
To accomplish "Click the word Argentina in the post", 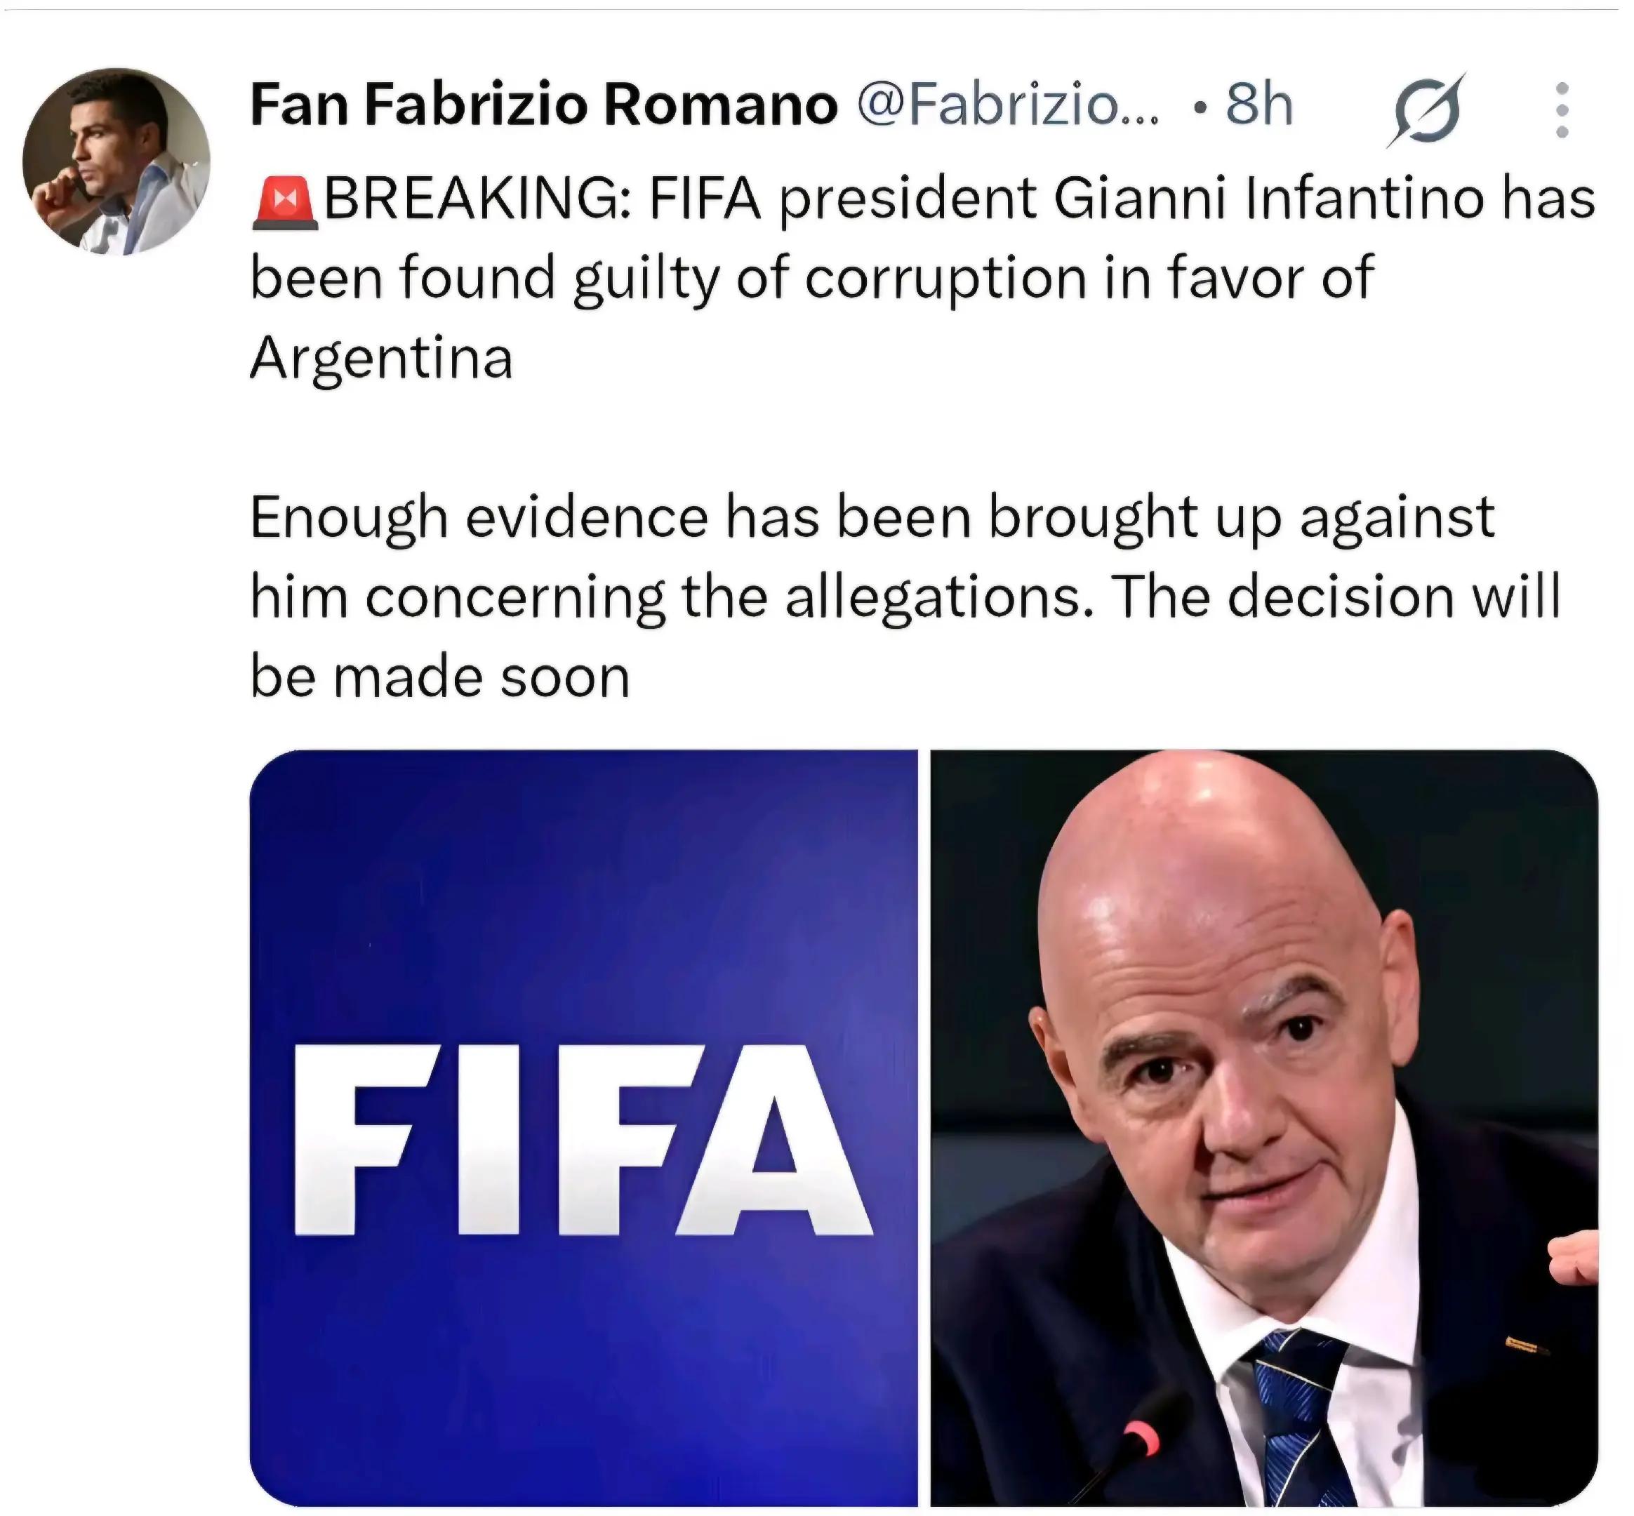I will click(x=381, y=359).
